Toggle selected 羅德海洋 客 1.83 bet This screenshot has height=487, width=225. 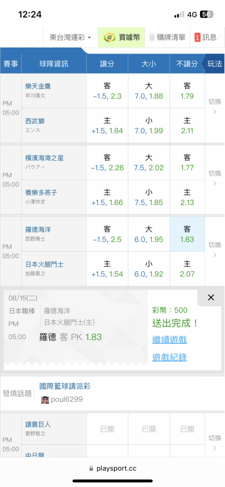187,235
